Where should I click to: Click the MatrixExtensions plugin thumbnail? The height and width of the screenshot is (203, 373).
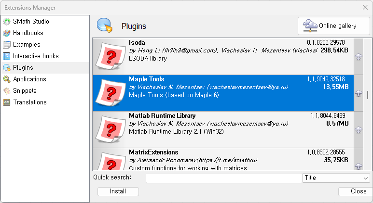pyautogui.click(x=111, y=161)
